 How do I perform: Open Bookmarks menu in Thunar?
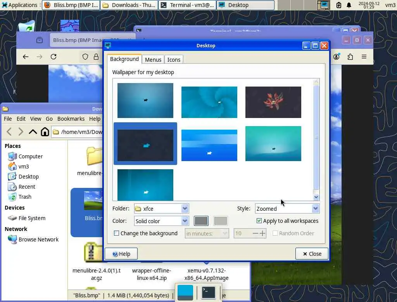[x=71, y=119]
